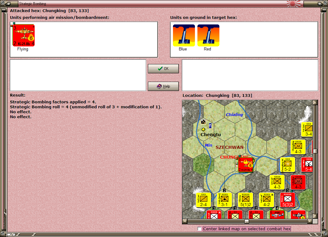Click the yellow 14th Inf 4-2 counter
This screenshot has height=237, width=328.
click(266, 200)
